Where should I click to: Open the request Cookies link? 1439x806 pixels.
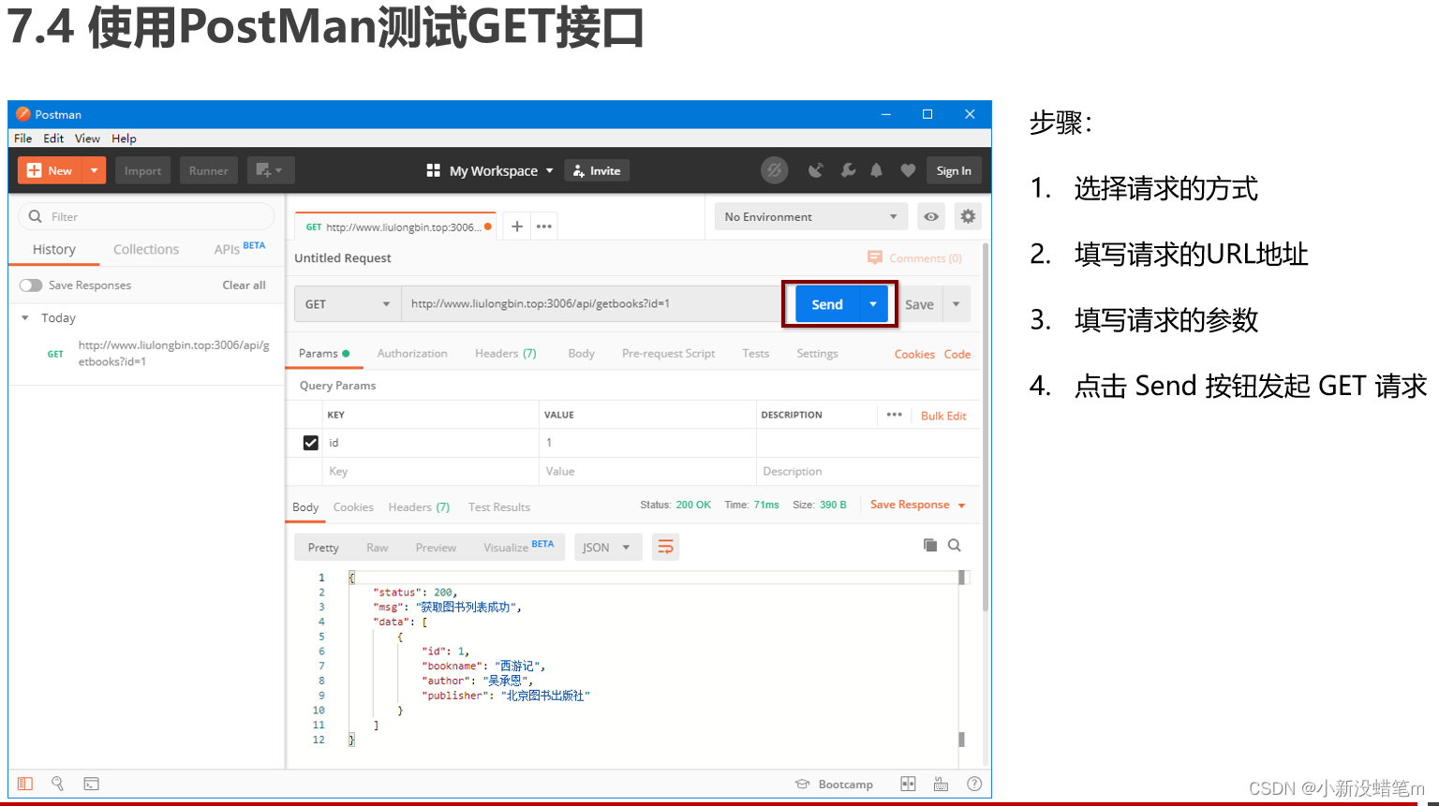click(x=914, y=354)
